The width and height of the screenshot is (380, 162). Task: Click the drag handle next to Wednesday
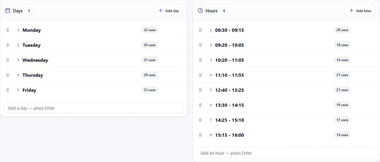[8, 60]
